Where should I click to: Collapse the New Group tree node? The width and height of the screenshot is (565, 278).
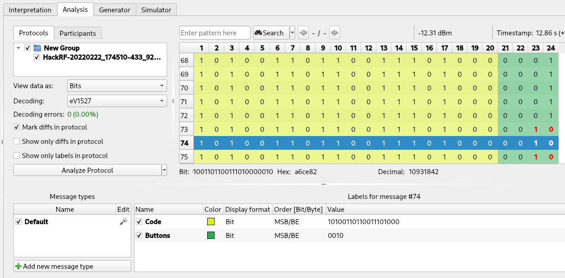[18, 48]
